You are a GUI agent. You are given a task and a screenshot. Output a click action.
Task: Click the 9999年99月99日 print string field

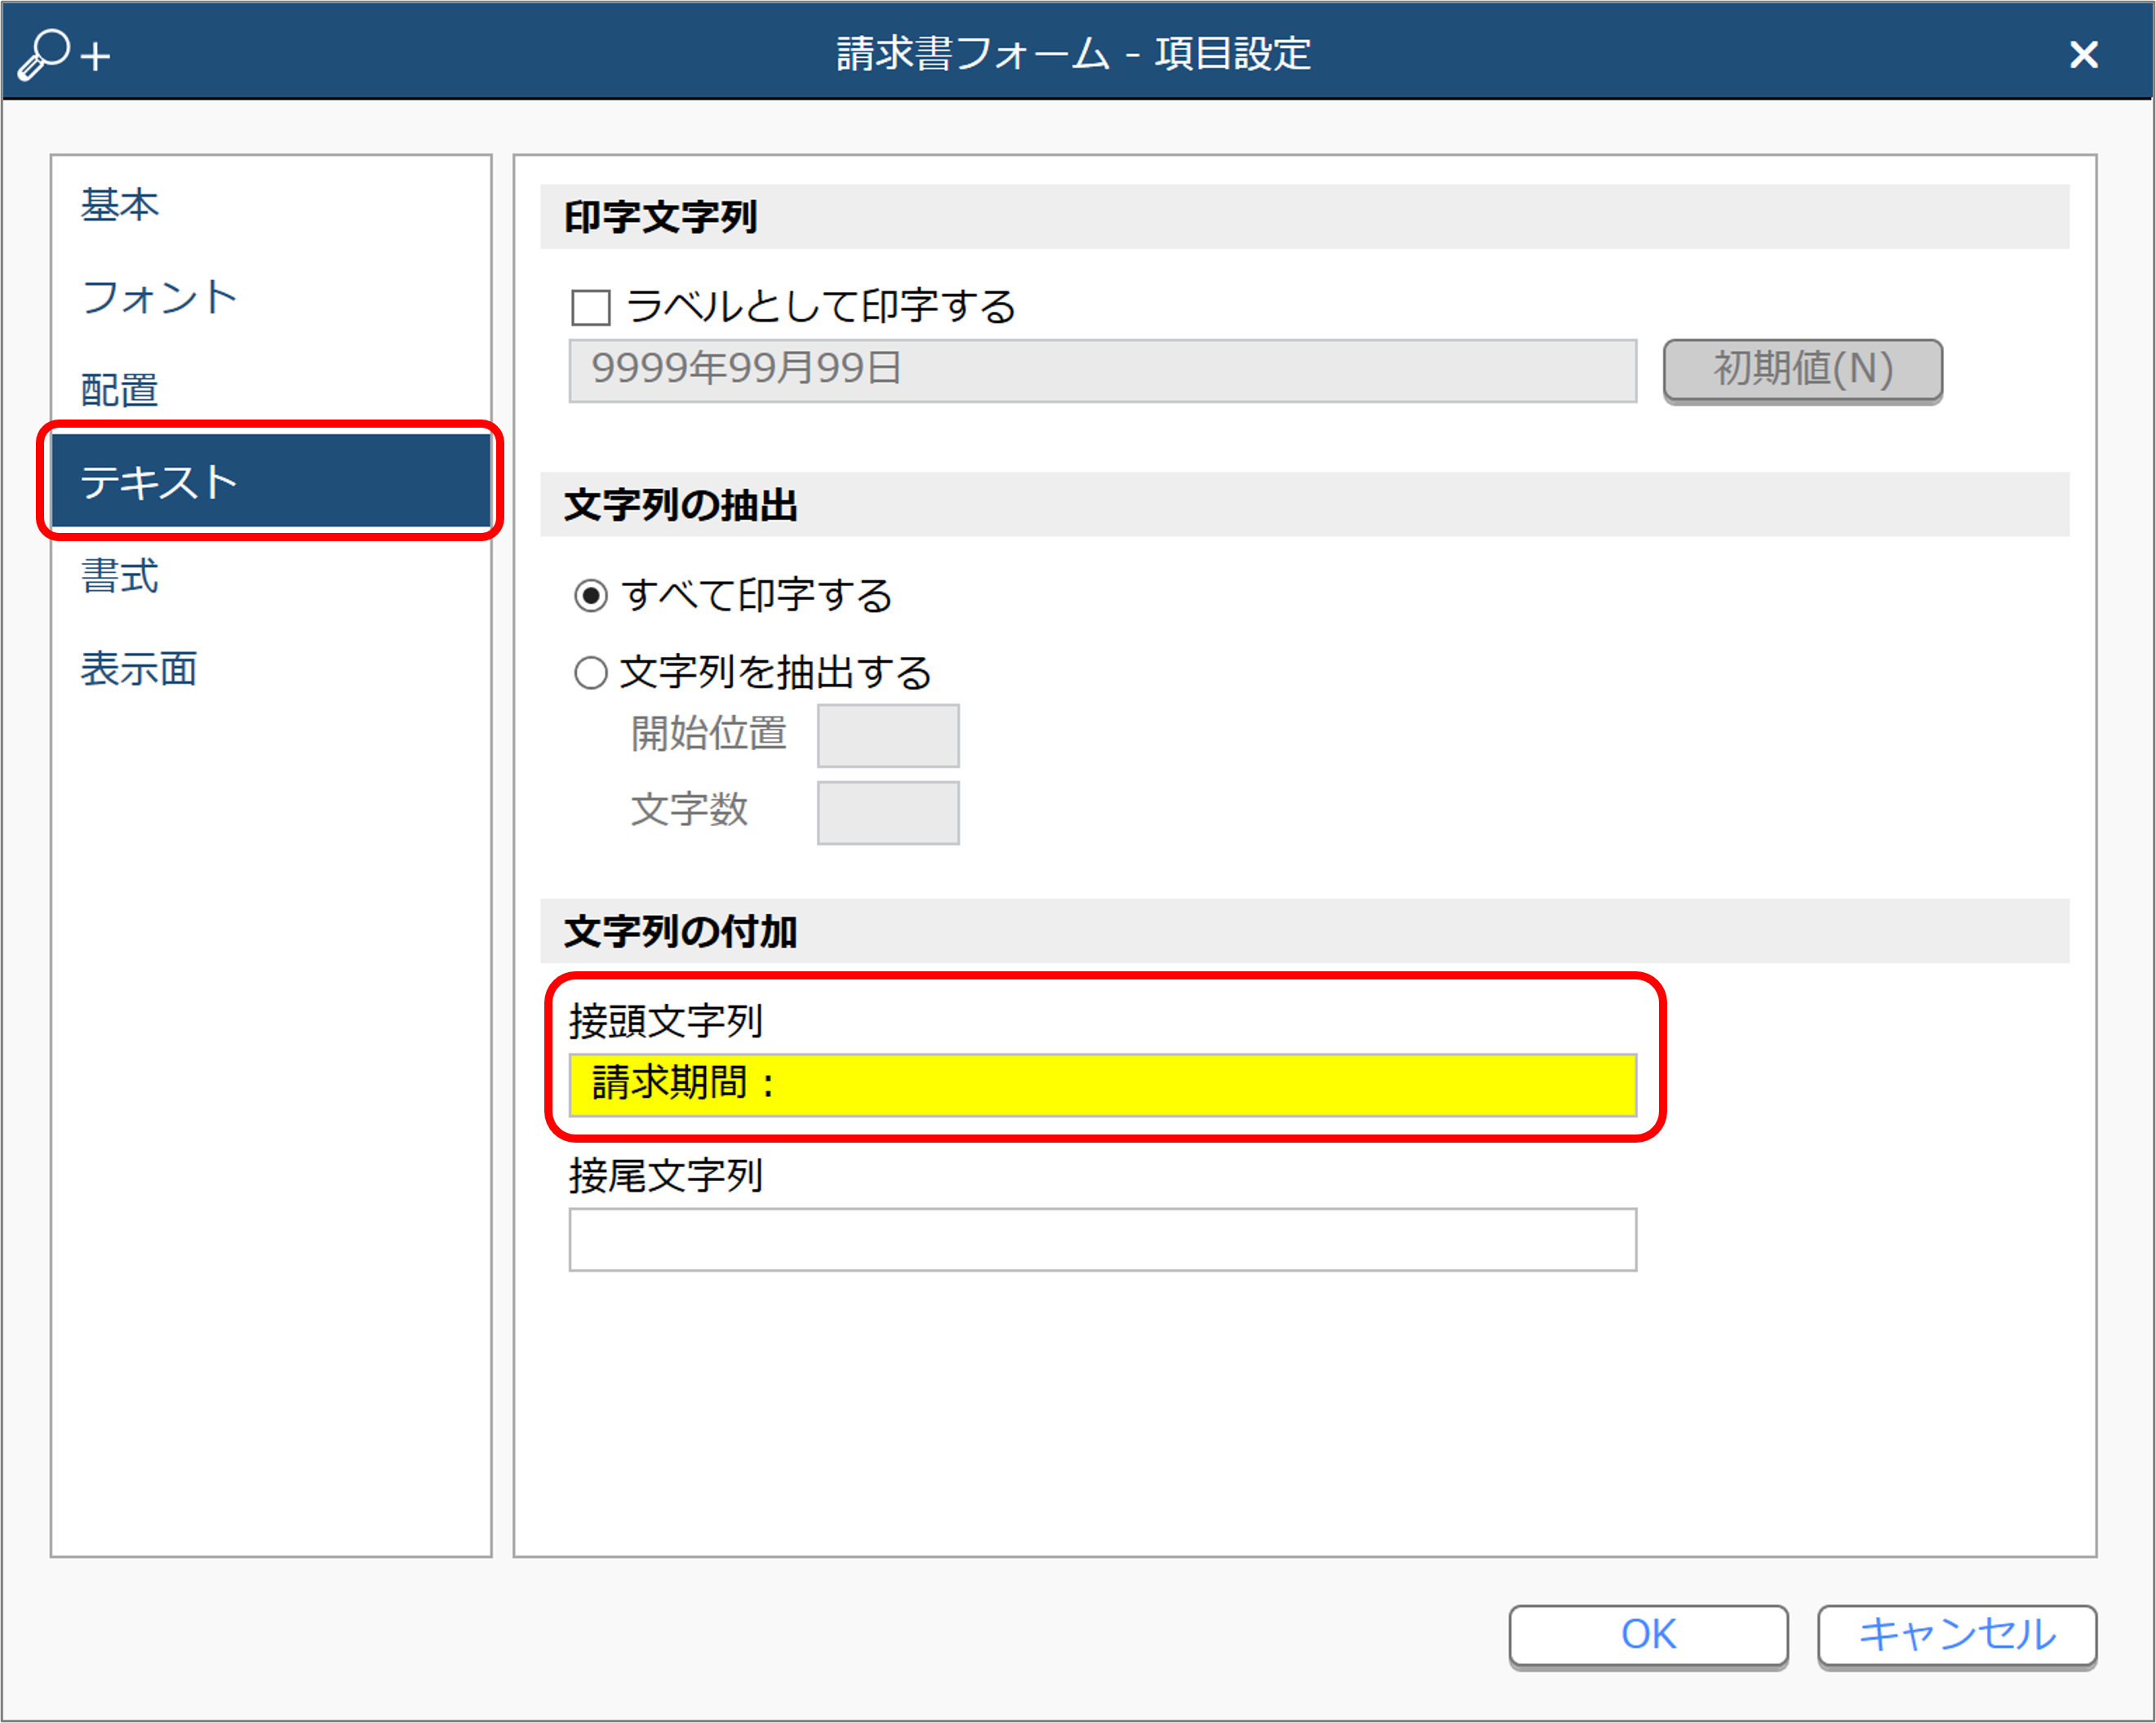click(1102, 370)
